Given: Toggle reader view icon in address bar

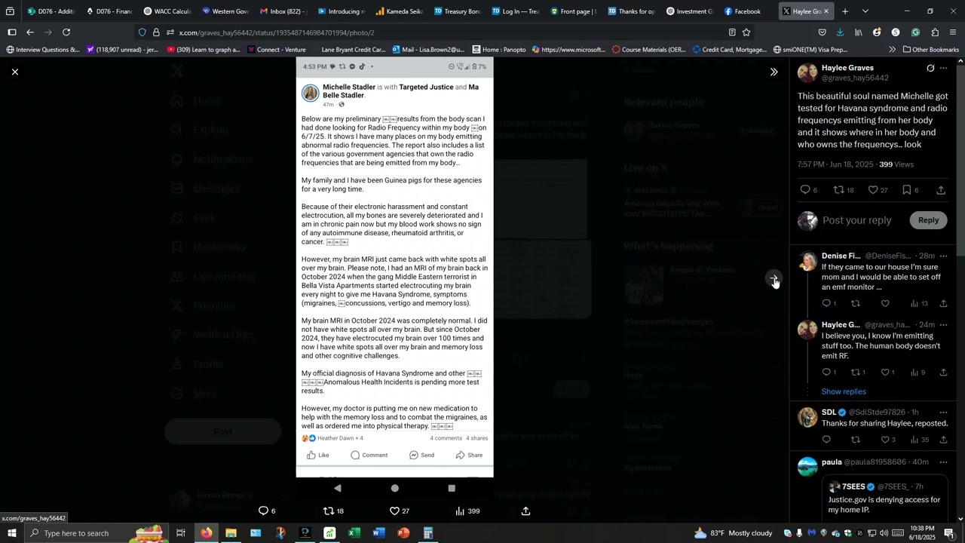Looking at the screenshot, I should [732, 32].
